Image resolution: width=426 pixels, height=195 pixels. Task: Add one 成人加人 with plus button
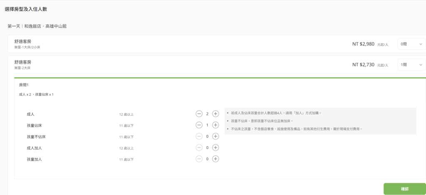(x=215, y=148)
